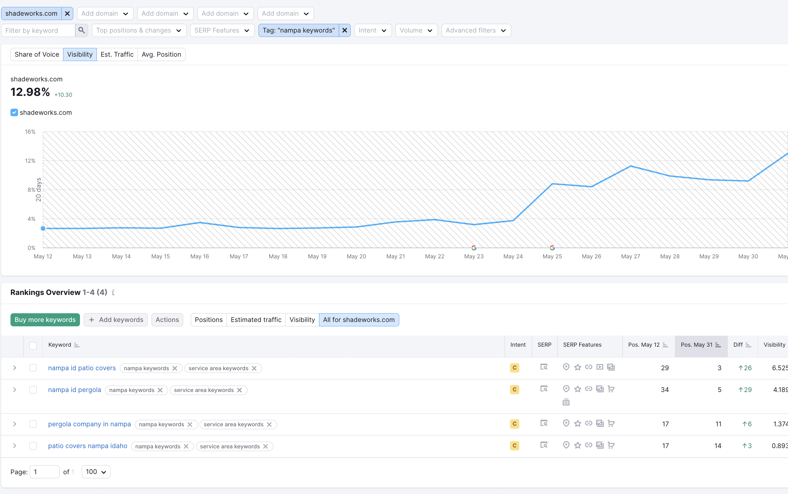
Task: Check the box for nampa id pergola
Action: point(33,390)
